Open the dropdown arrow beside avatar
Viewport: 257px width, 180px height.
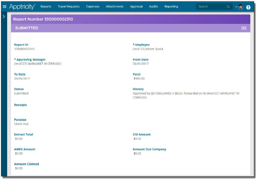(x=236, y=7)
